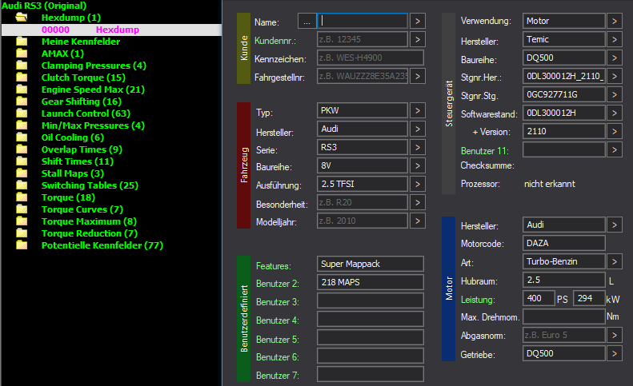Focus the Besonderheit input field
The height and width of the screenshot is (386, 633).
click(x=363, y=202)
